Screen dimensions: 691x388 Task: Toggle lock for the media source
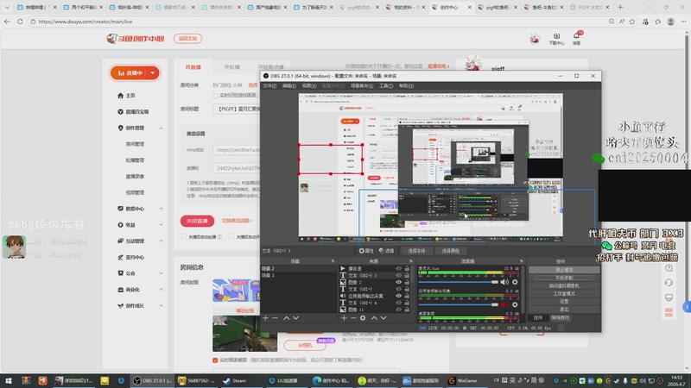point(407,268)
